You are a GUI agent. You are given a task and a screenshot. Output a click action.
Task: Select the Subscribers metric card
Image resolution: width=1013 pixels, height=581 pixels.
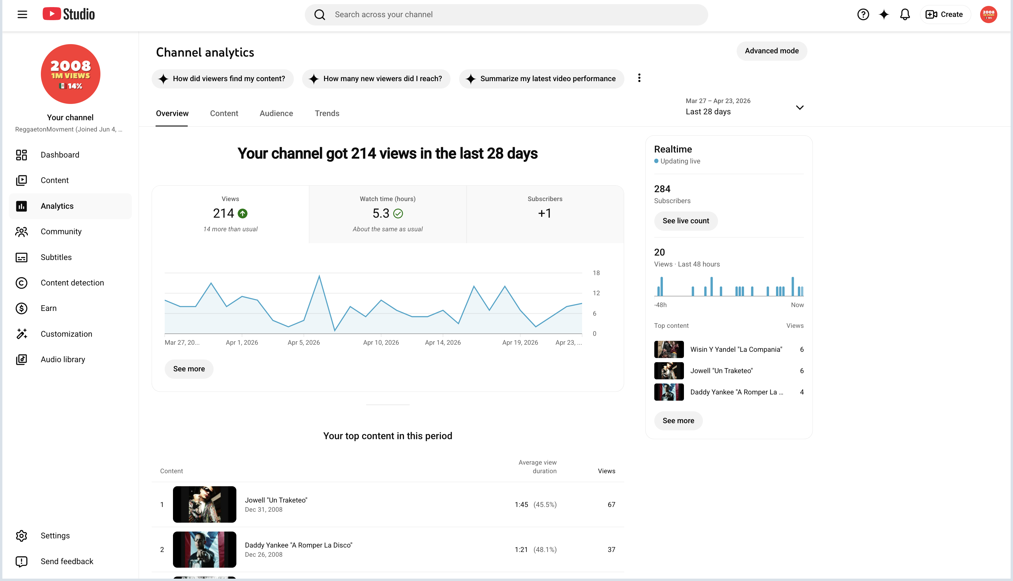(x=545, y=214)
